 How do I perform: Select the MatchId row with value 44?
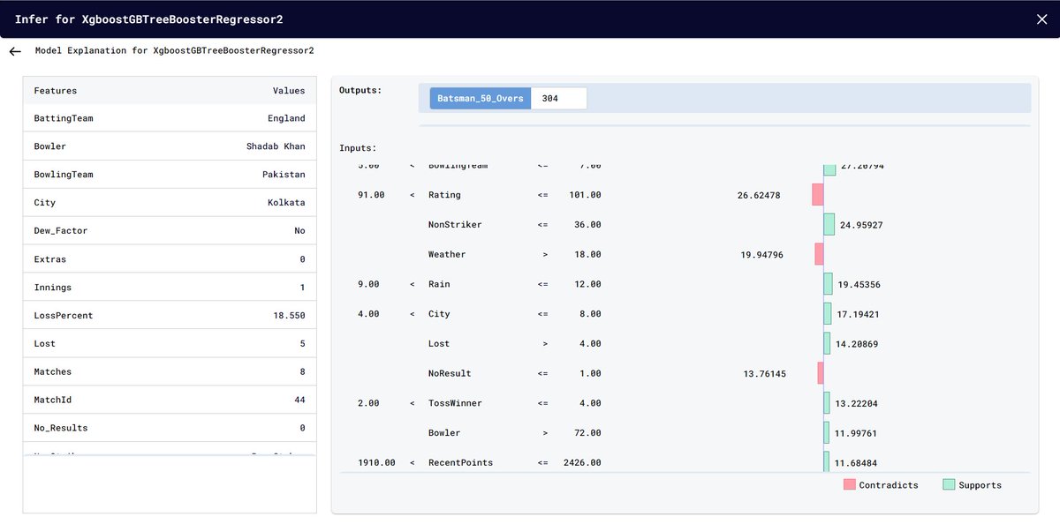pyautogui.click(x=168, y=399)
